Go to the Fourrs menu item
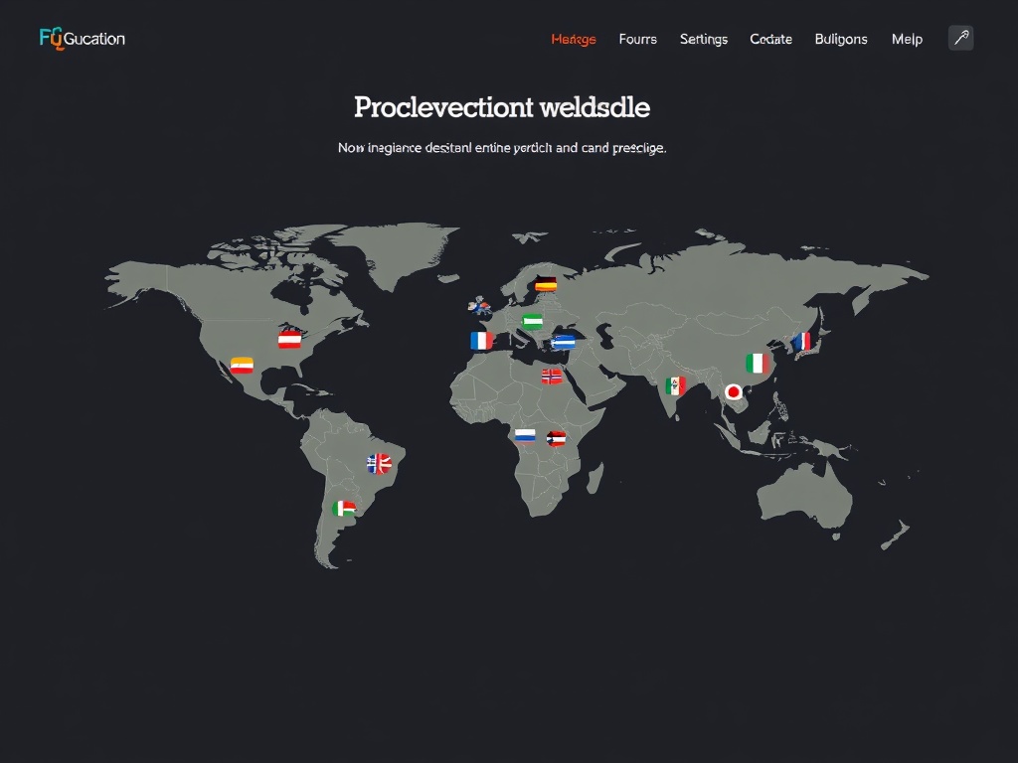Screen dimensions: 1018x763 pyautogui.click(x=637, y=40)
